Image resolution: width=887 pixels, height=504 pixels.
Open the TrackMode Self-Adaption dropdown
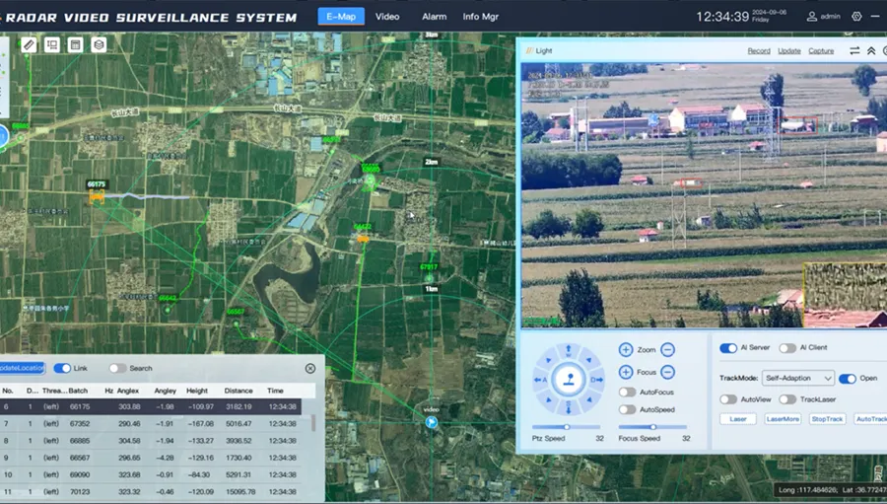click(x=798, y=378)
